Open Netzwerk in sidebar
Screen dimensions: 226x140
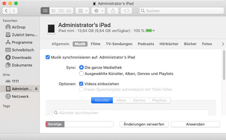tap(17, 96)
